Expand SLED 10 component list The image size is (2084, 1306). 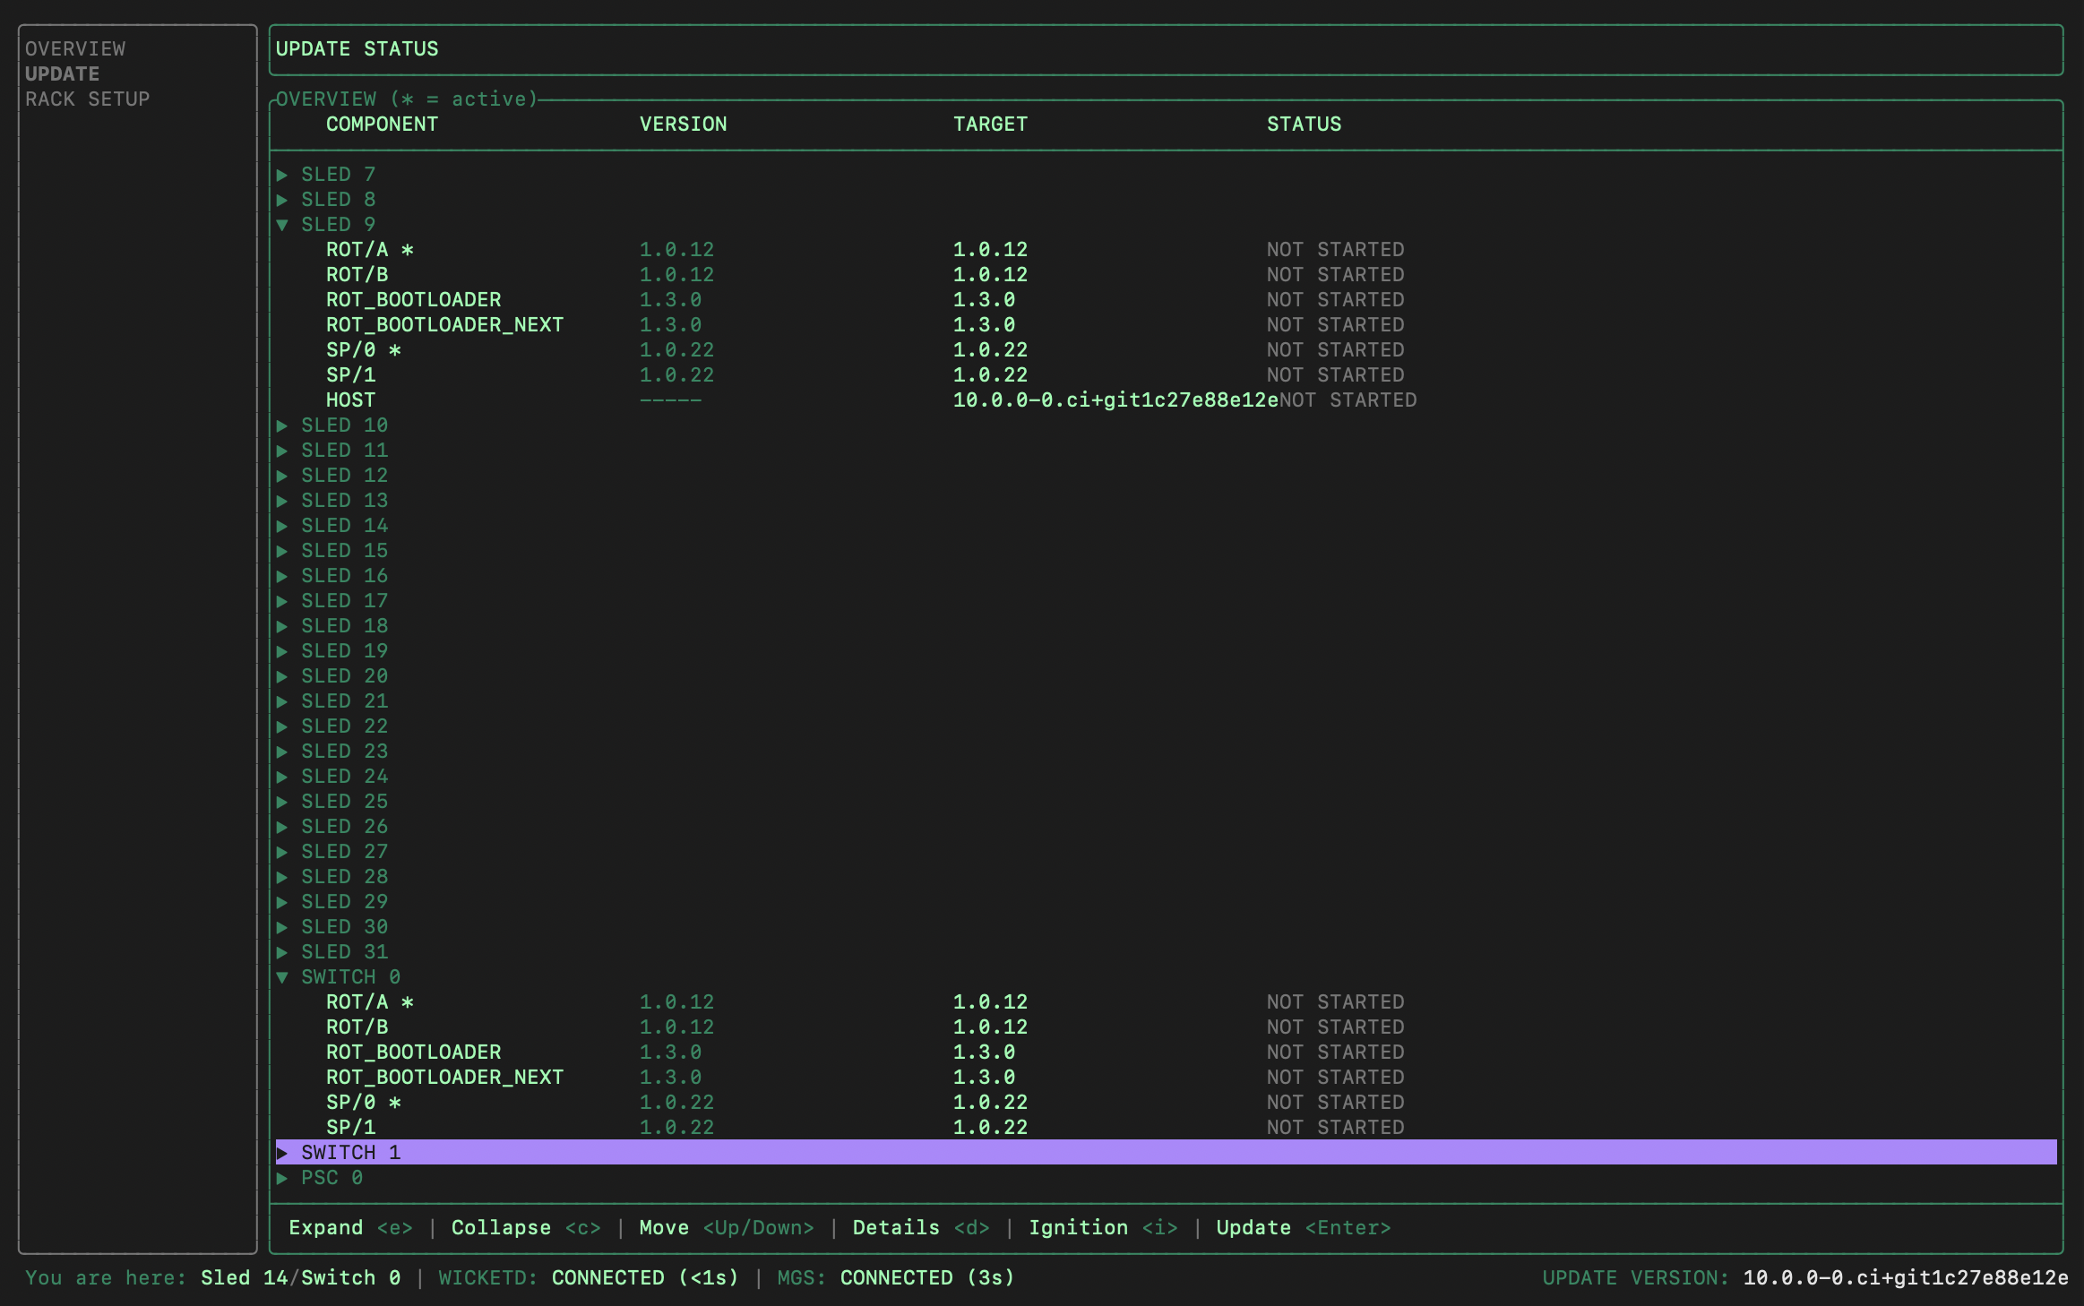[284, 425]
